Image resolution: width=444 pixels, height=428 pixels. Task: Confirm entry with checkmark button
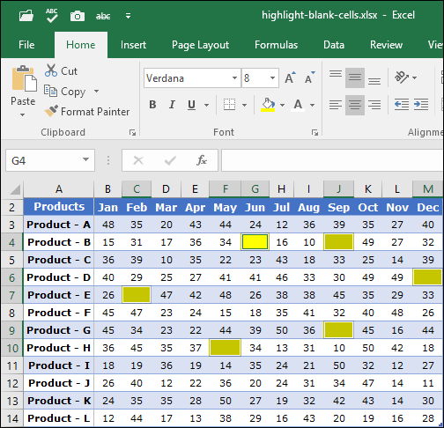170,160
